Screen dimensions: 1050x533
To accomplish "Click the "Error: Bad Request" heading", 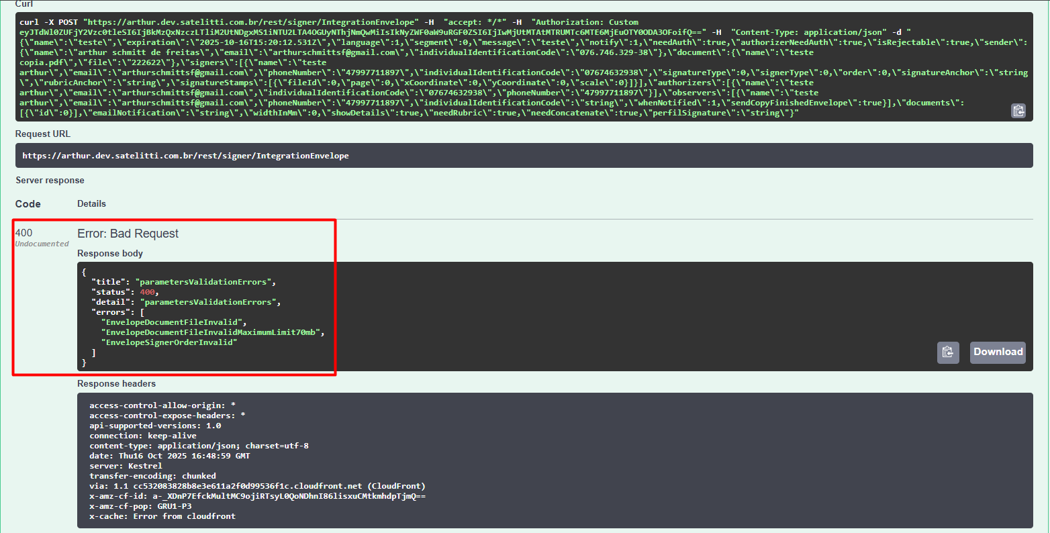I will [128, 234].
